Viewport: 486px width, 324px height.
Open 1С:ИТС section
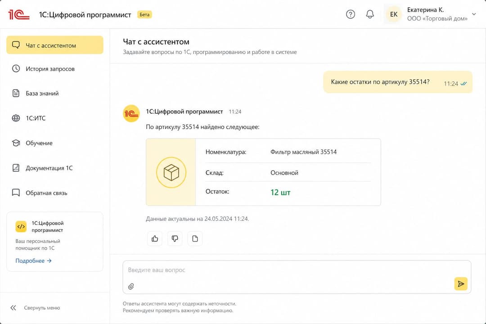[55, 118]
